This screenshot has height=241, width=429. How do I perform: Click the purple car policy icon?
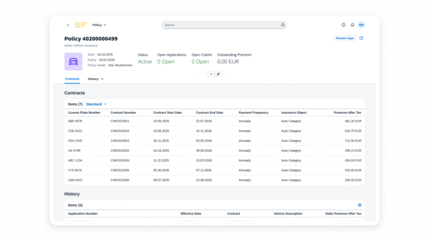click(x=74, y=62)
